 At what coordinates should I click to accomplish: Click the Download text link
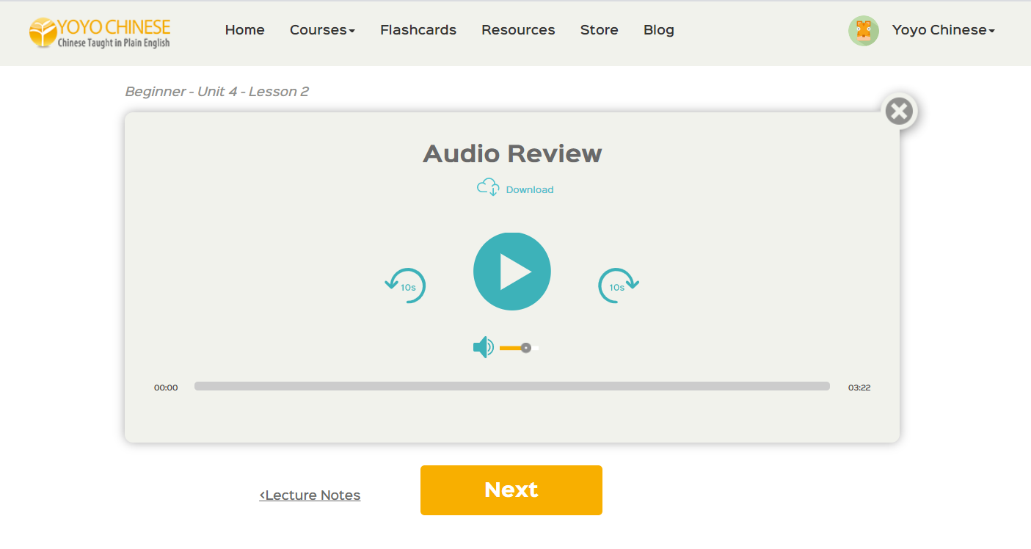(530, 189)
